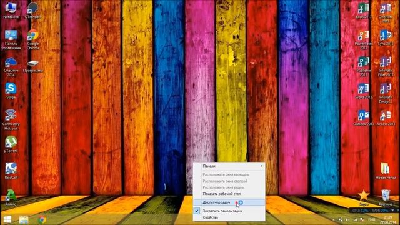
Task: Choose Расположить окна каскадом
Action: (x=229, y=174)
